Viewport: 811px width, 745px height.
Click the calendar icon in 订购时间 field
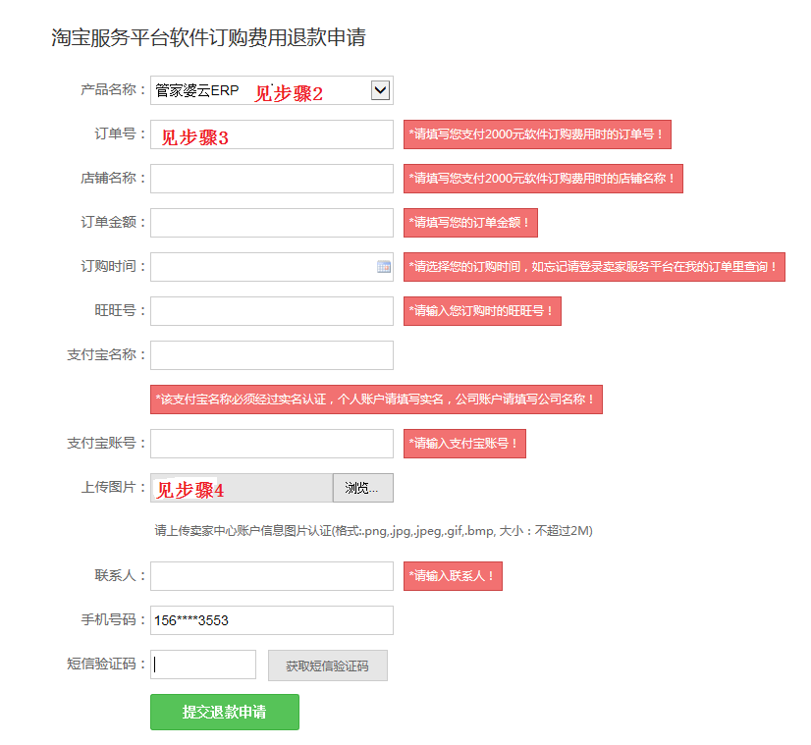pos(384,267)
